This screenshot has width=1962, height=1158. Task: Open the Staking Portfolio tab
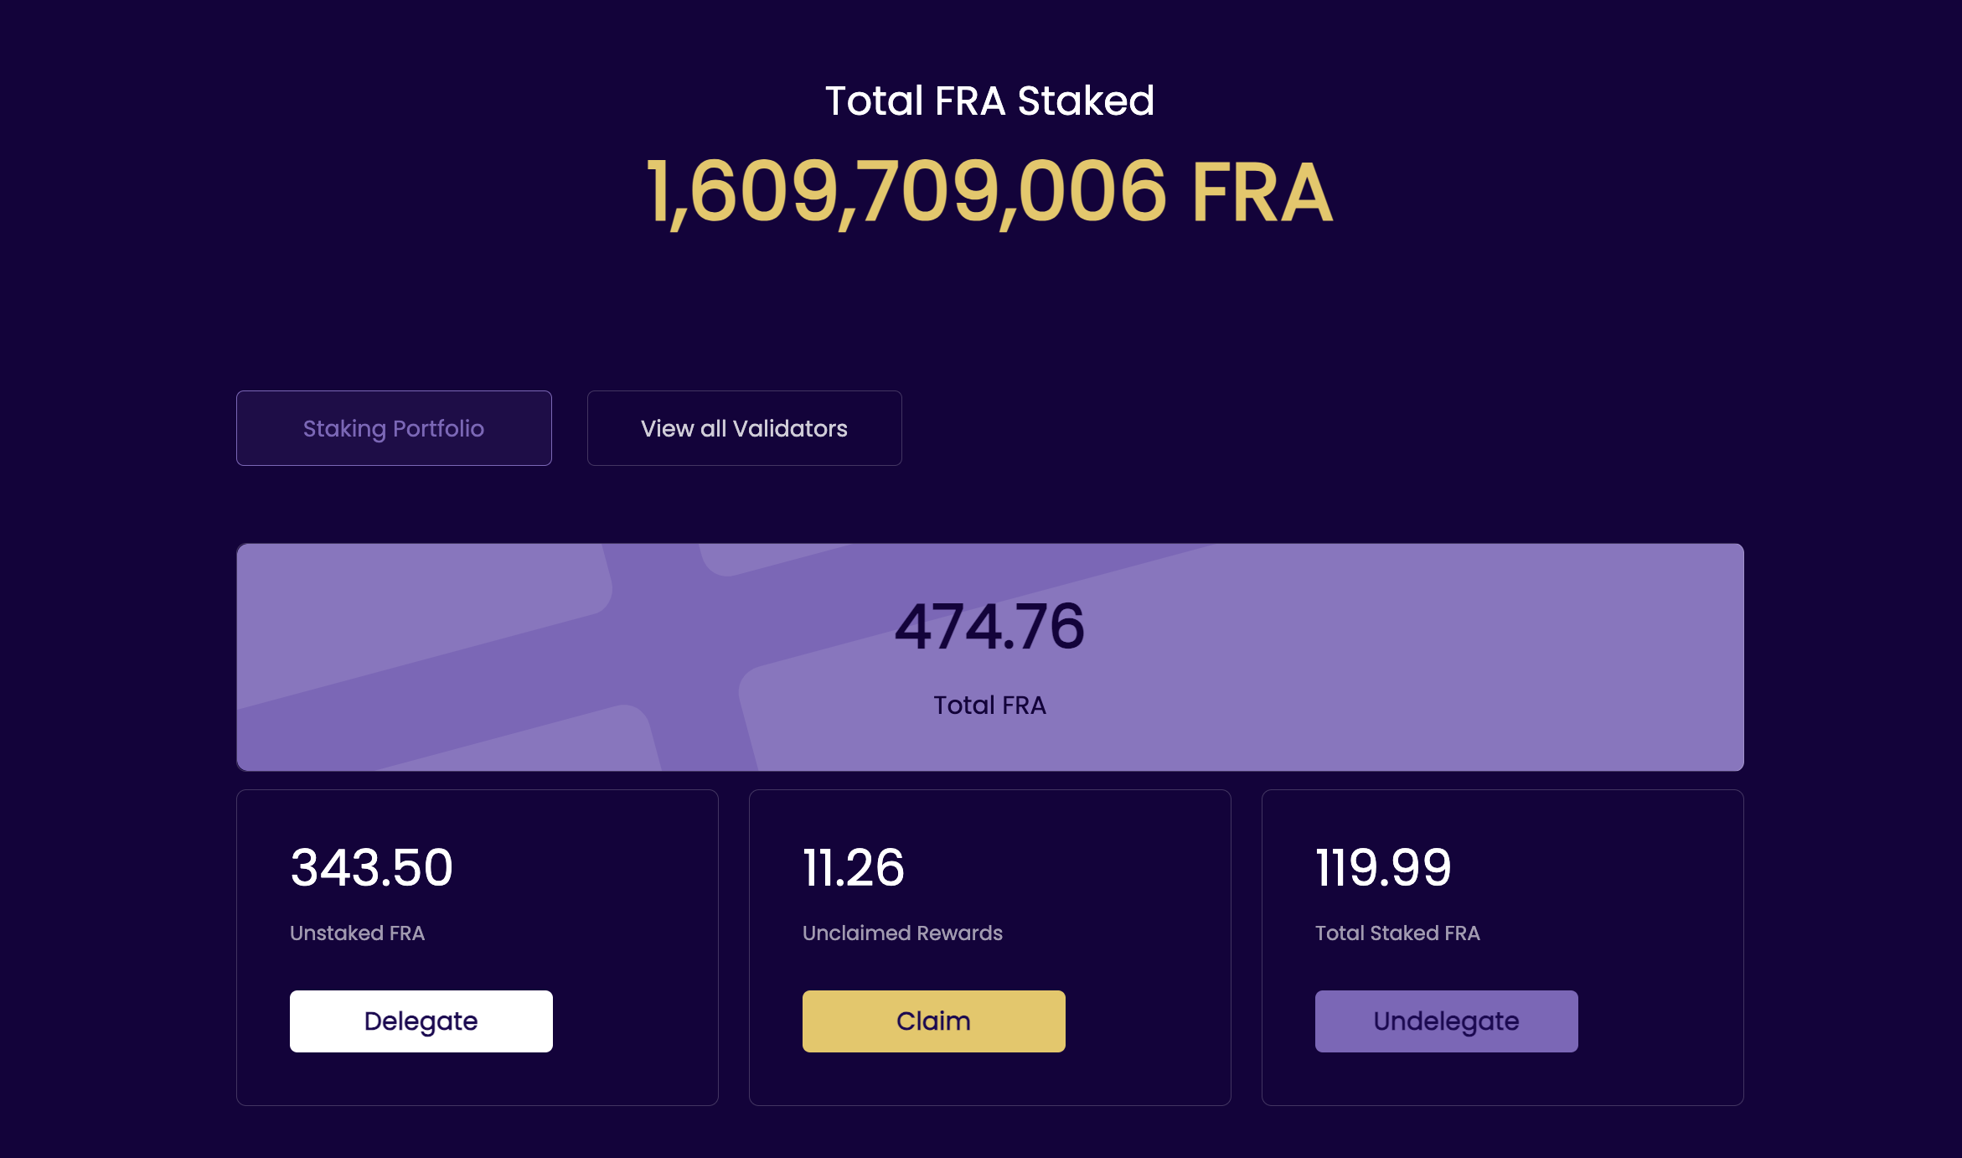[x=394, y=428]
